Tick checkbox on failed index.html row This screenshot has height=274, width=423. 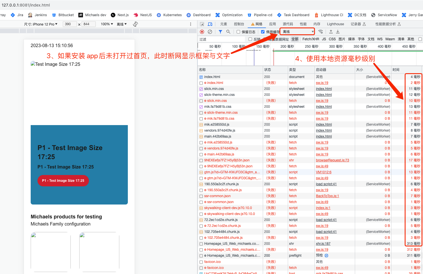201,83
